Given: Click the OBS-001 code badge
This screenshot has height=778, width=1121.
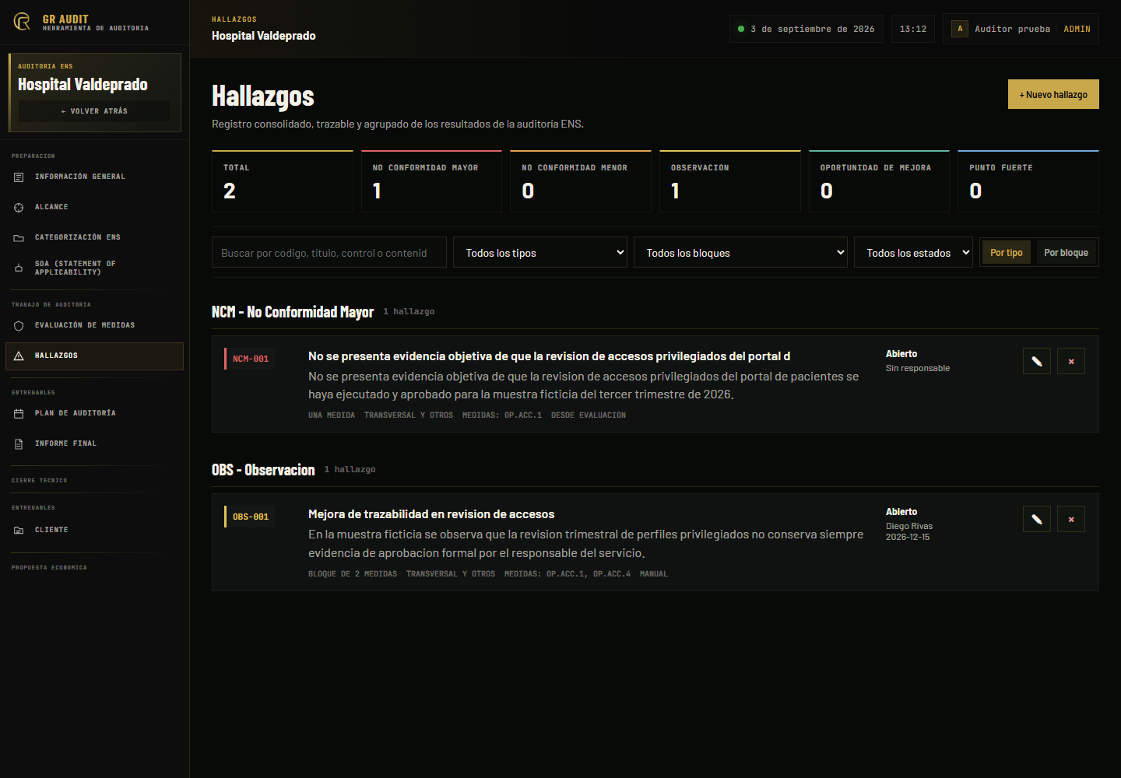Looking at the screenshot, I should 250,517.
